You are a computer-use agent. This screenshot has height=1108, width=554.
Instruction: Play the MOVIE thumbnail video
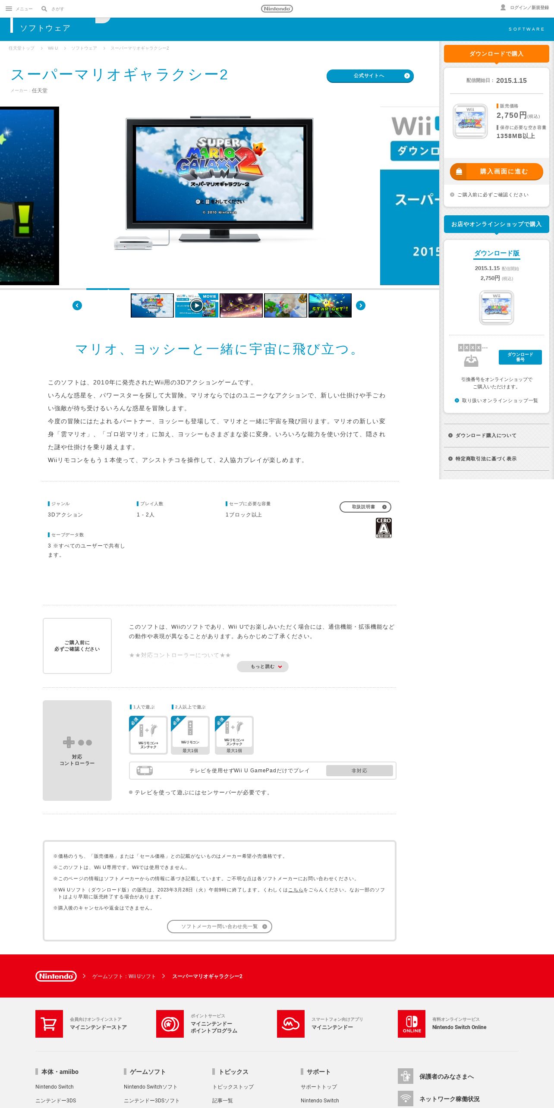(x=197, y=305)
